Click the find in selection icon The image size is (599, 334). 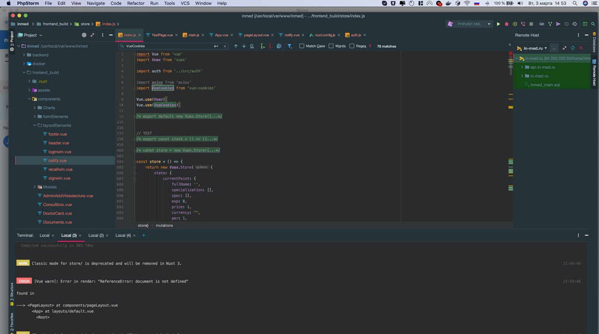(x=252, y=46)
